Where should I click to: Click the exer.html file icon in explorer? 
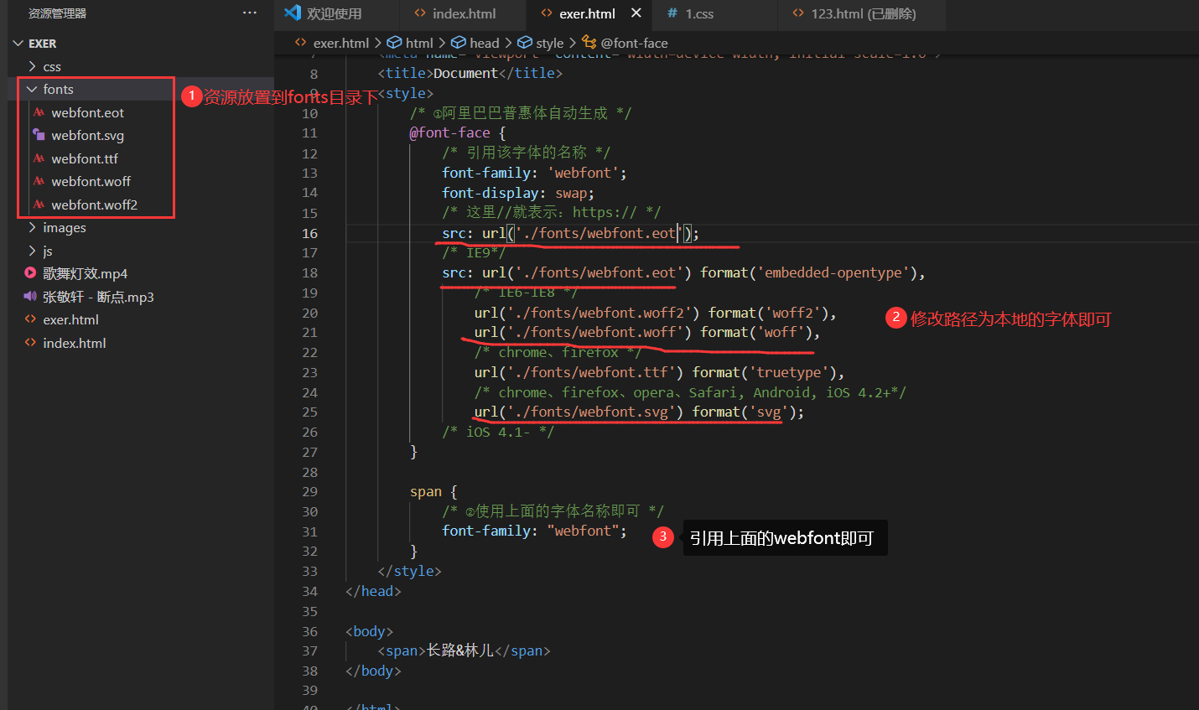[30, 319]
